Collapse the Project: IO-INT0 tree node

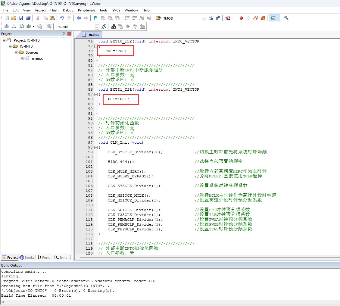4,40
